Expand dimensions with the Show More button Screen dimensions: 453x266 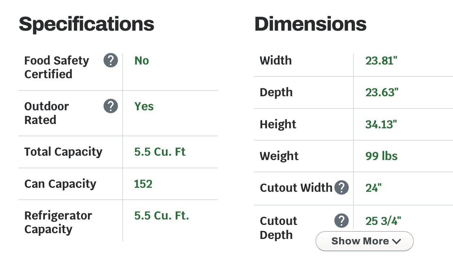click(x=364, y=241)
